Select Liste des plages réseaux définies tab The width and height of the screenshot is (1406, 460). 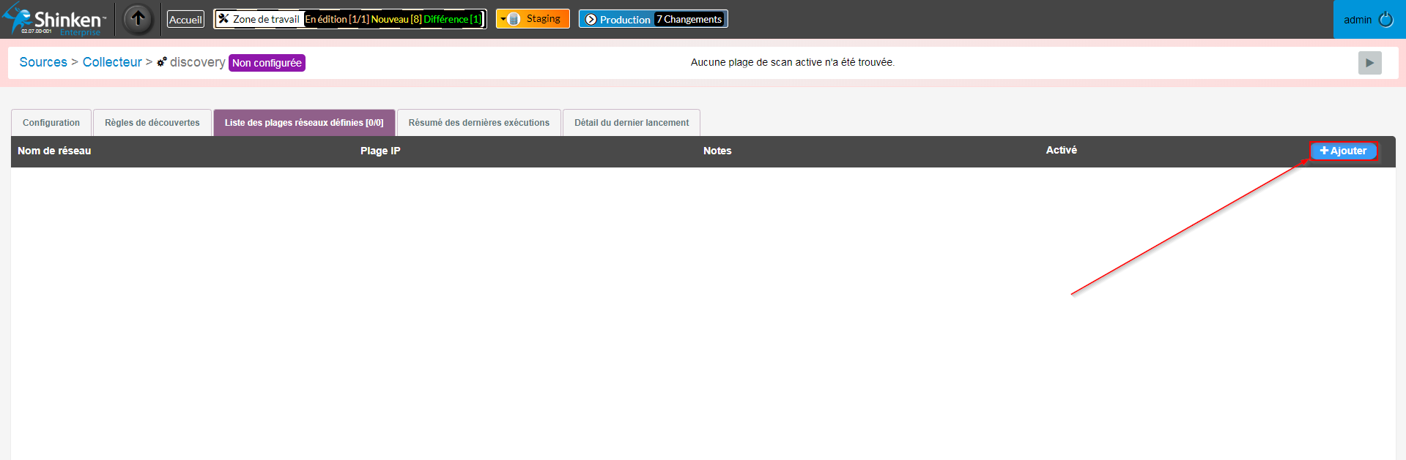[x=304, y=123]
